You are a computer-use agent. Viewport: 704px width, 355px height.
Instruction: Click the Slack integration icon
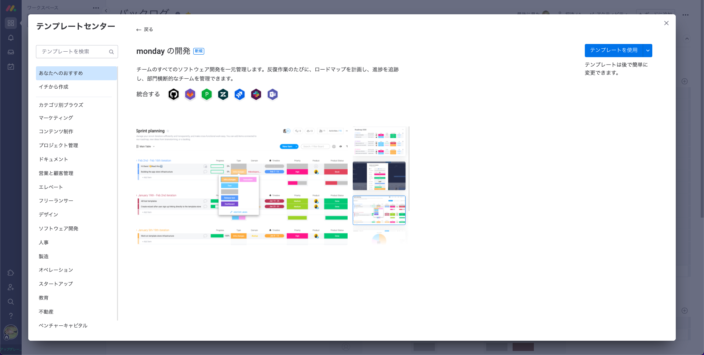coord(256,94)
